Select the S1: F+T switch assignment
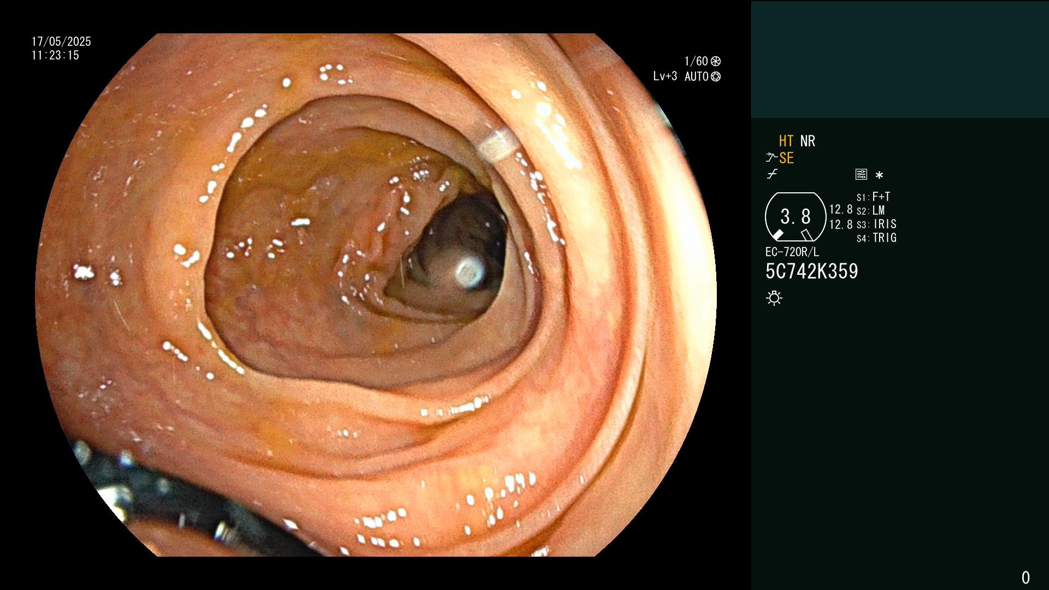 pyautogui.click(x=873, y=197)
